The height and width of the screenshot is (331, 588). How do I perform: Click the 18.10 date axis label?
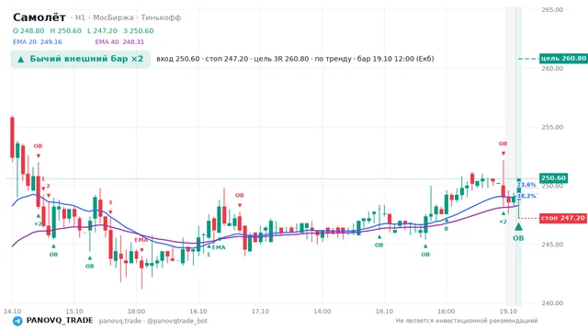point(384,312)
